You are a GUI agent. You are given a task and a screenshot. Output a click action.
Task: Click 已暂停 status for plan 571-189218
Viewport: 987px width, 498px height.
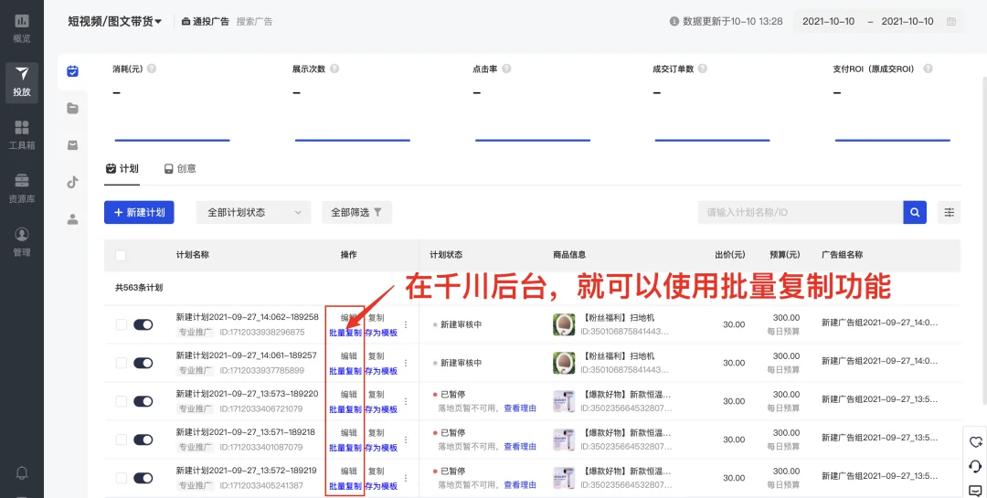(x=452, y=432)
